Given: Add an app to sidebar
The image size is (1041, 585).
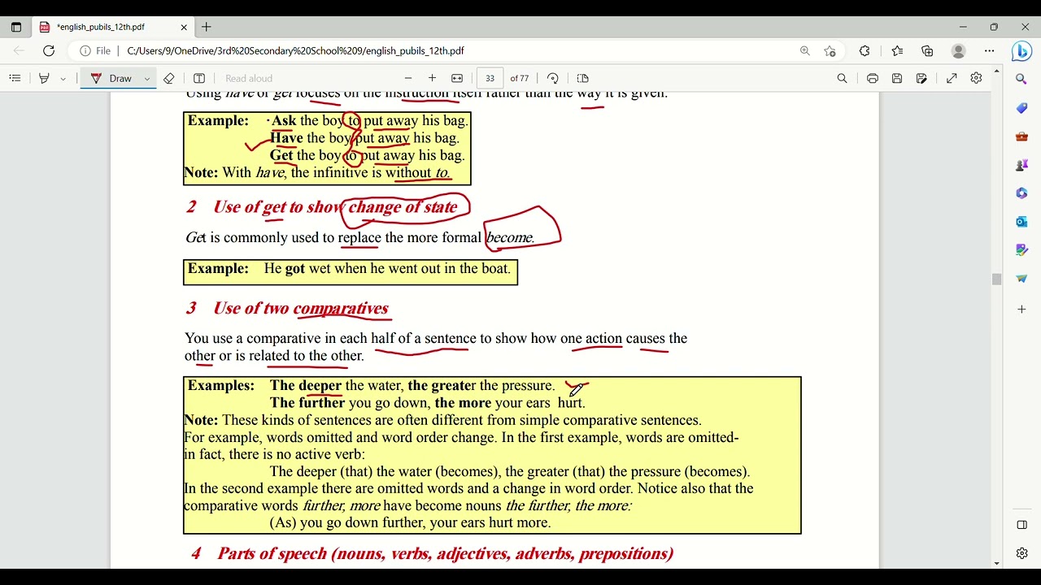Looking at the screenshot, I should pos(1021,310).
